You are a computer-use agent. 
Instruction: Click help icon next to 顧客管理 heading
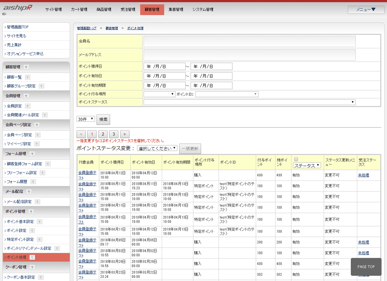point(26,67)
